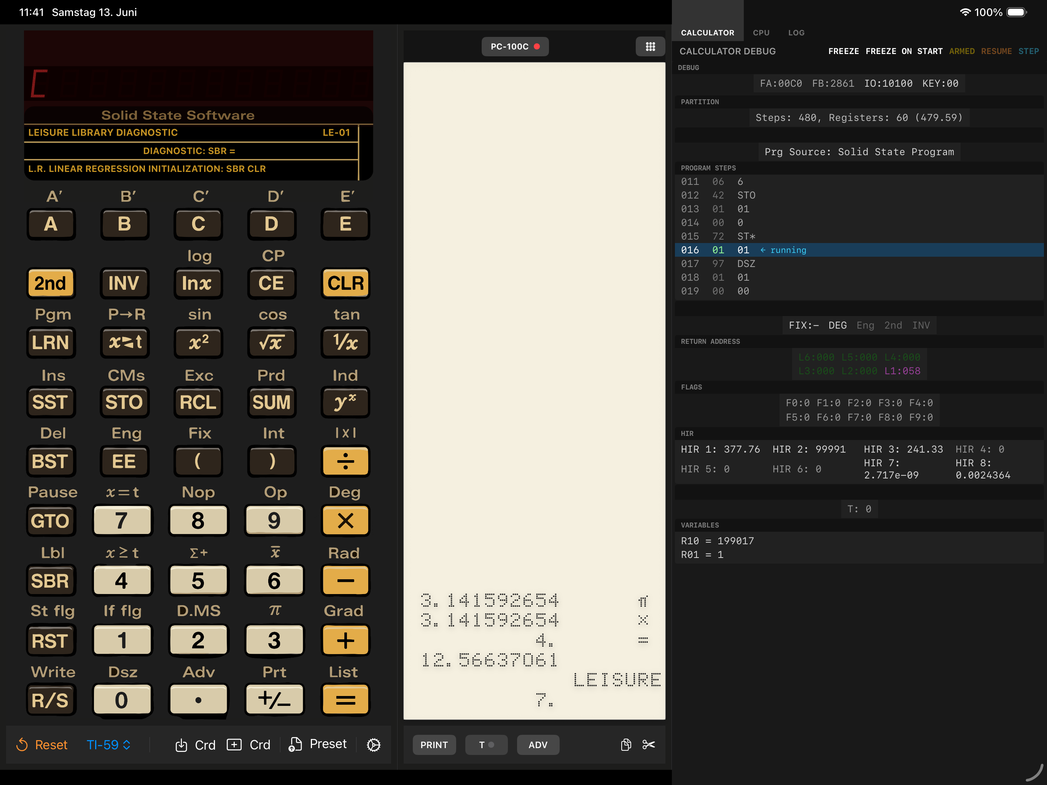Click the ADV paper advance button
Viewport: 1047px width, 785px height.
(x=538, y=745)
